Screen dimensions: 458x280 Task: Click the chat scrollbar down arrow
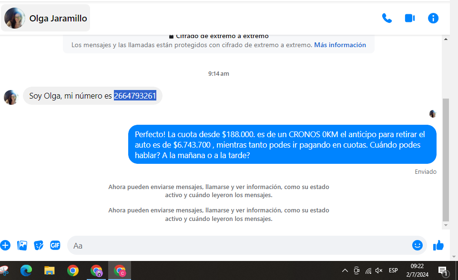click(446, 225)
